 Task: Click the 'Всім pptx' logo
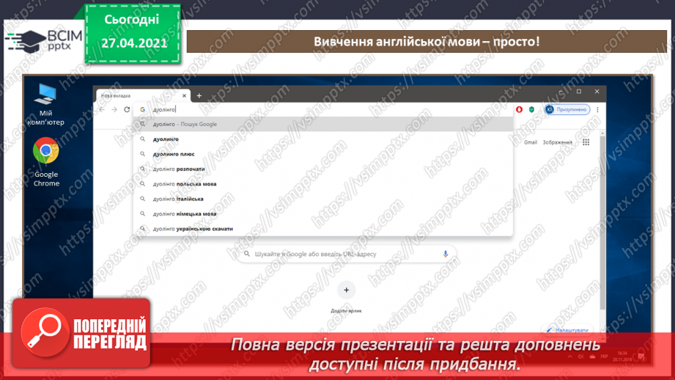(43, 41)
